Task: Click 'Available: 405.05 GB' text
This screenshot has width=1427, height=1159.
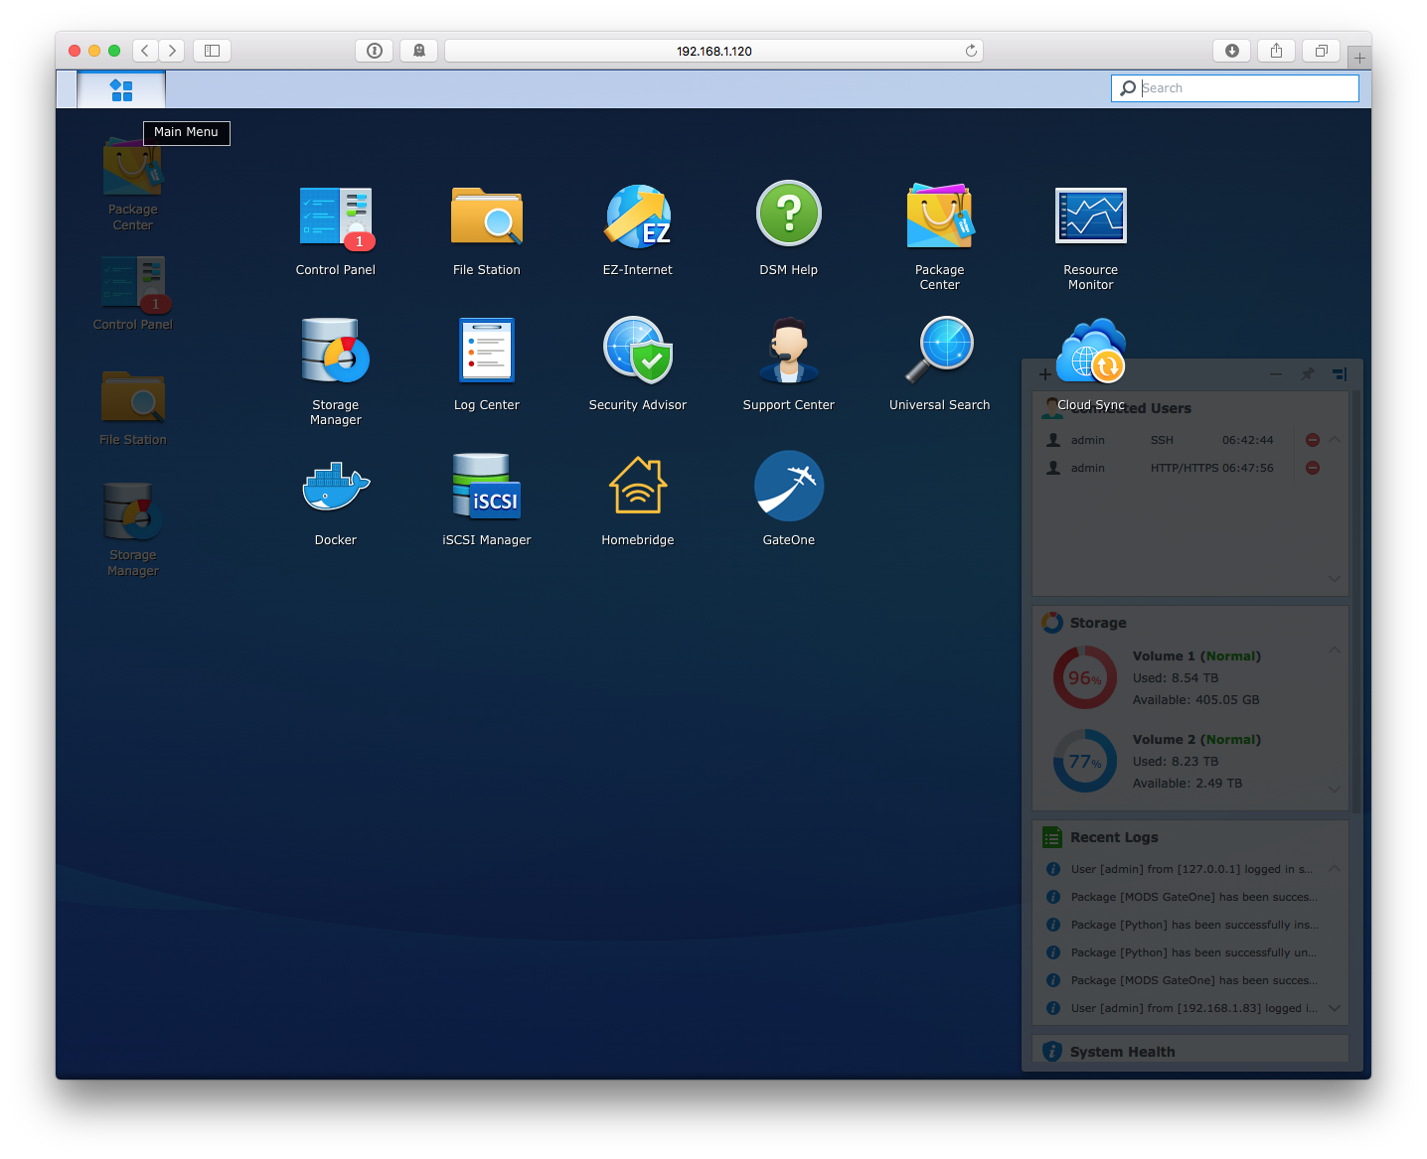Action: click(1196, 700)
